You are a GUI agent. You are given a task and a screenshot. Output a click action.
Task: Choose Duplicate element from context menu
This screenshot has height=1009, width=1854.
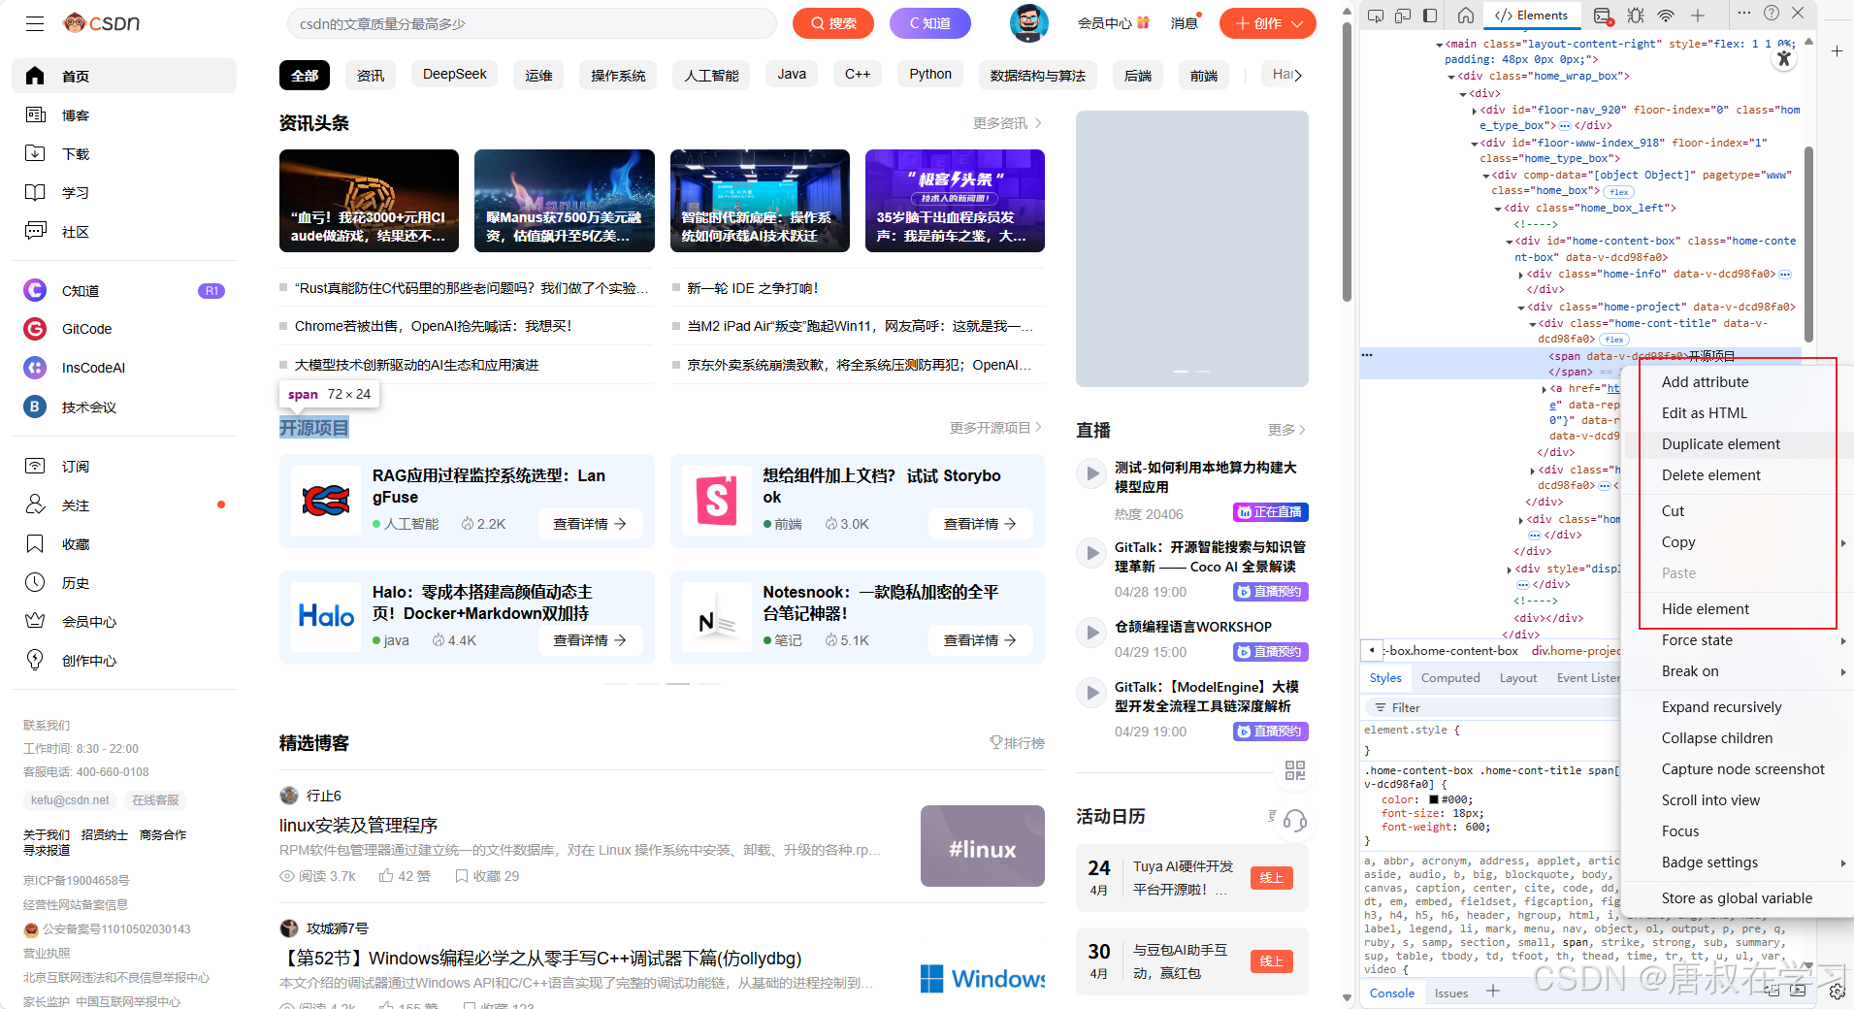pos(1740,444)
